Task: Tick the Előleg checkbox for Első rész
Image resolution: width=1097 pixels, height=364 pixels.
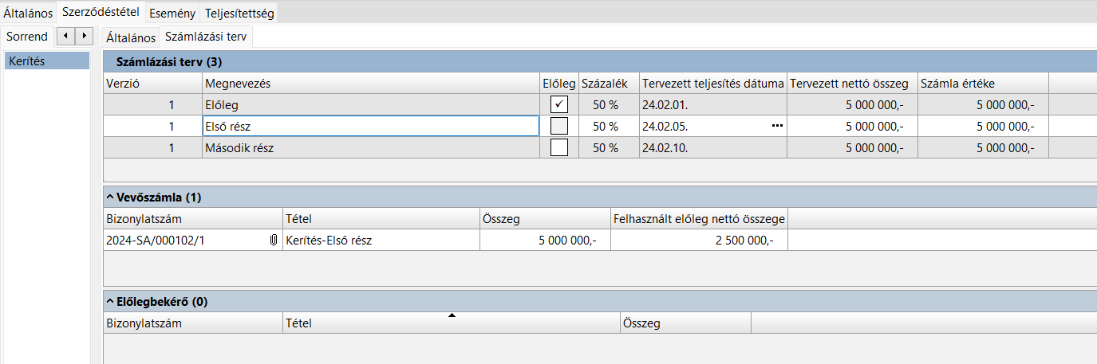Action: click(559, 126)
